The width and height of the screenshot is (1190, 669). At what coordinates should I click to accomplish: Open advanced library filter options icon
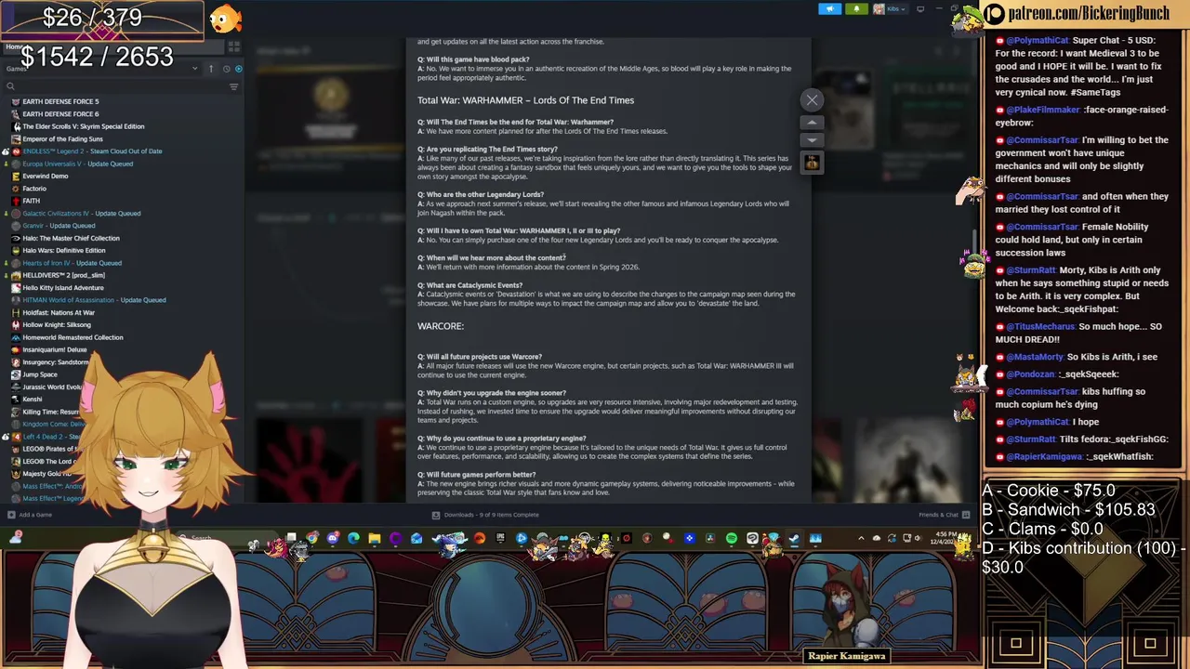[233, 86]
